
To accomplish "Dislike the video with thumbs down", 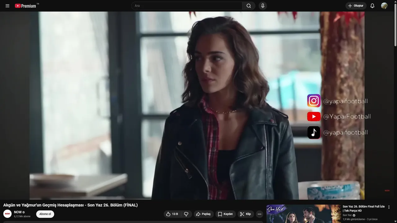I will pyautogui.click(x=186, y=214).
